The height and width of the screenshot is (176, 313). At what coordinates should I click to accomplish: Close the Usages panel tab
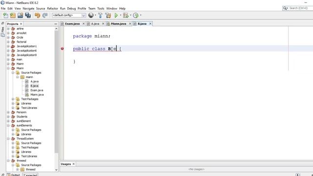click(73, 164)
